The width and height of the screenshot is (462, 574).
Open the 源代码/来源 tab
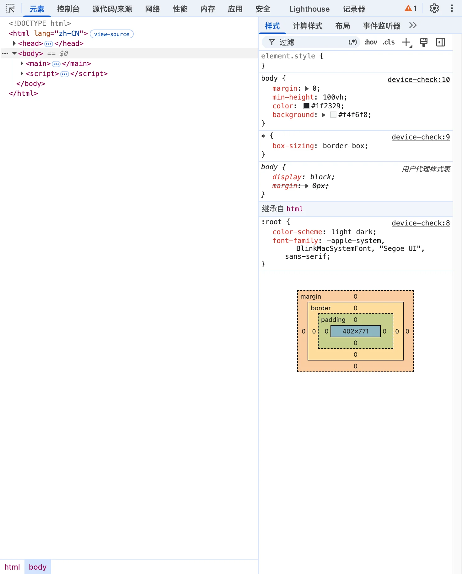(112, 9)
